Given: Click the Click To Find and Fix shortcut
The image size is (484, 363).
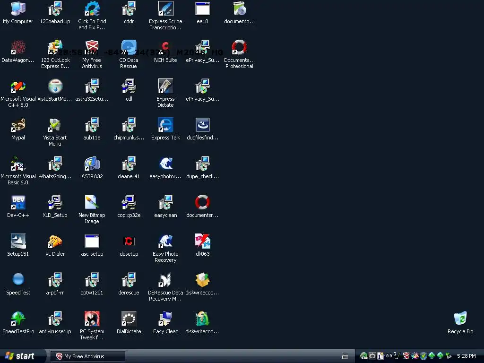Looking at the screenshot, I should [x=92, y=16].
